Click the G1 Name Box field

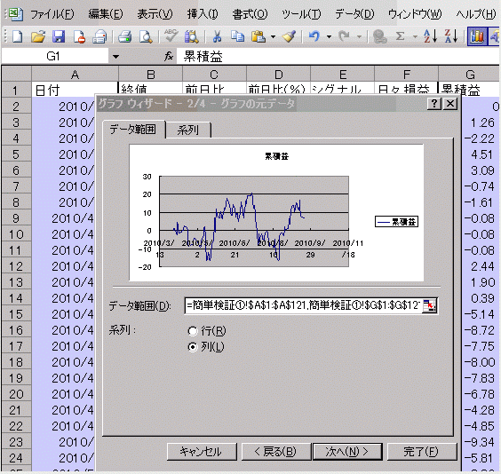[55, 57]
